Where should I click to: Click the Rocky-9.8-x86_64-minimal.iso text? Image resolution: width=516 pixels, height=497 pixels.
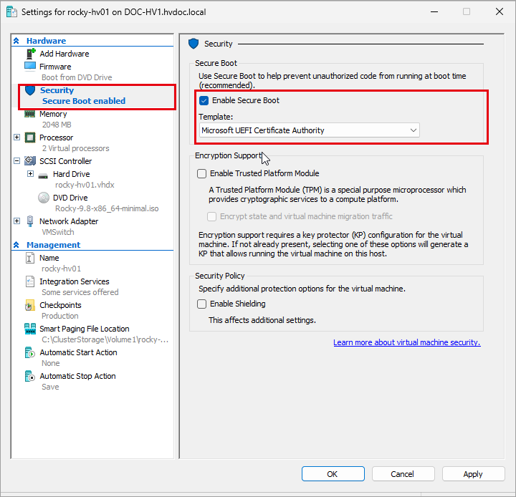point(107,208)
